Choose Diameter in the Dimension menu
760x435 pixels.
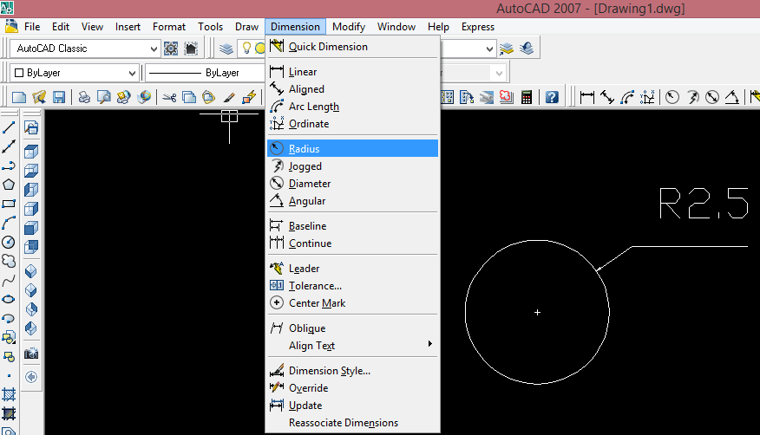(x=353, y=184)
